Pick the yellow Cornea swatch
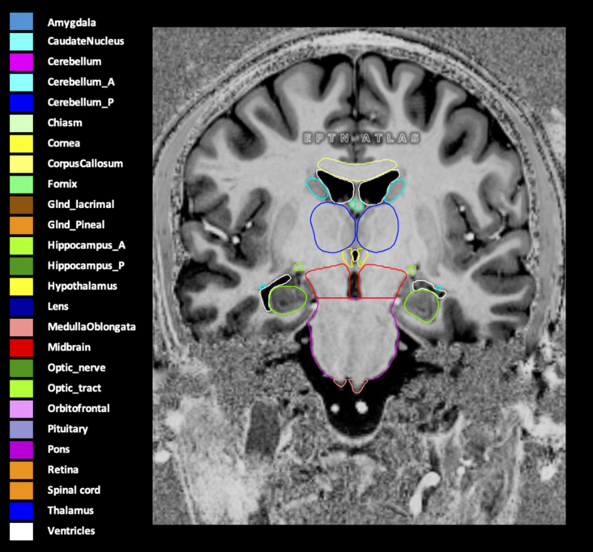This screenshot has height=552, width=593. coord(21,143)
